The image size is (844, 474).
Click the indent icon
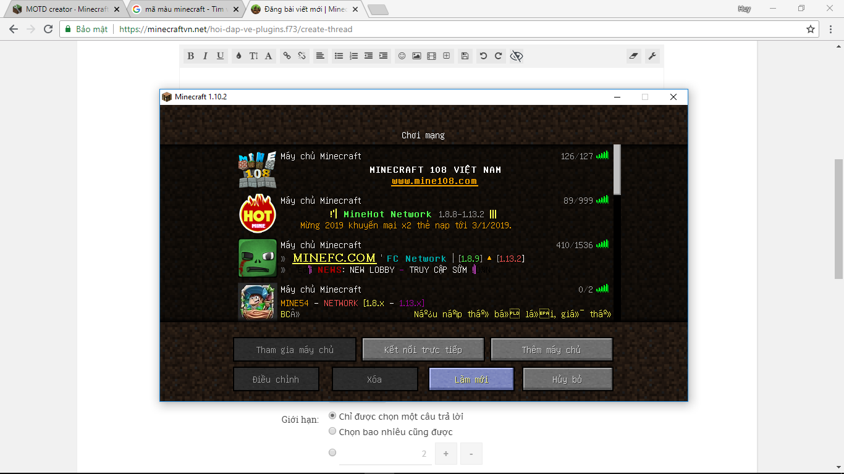(383, 56)
